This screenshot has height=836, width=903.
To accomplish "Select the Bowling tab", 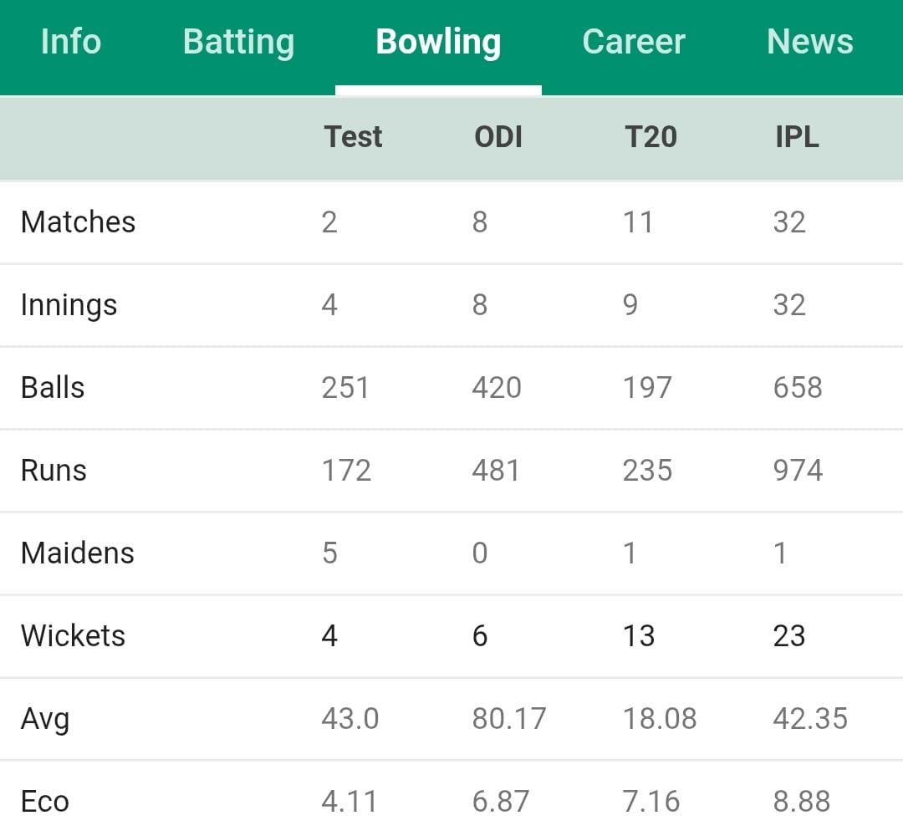I will [x=438, y=42].
